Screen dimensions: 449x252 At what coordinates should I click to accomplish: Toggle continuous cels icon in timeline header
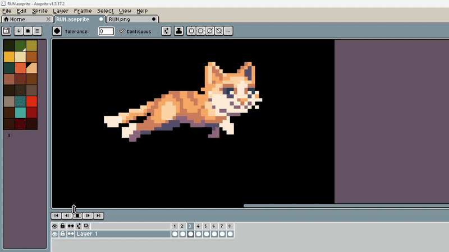(x=71, y=226)
